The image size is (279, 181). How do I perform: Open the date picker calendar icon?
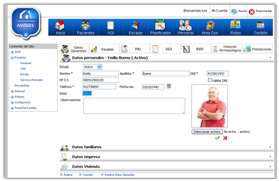click(x=169, y=86)
